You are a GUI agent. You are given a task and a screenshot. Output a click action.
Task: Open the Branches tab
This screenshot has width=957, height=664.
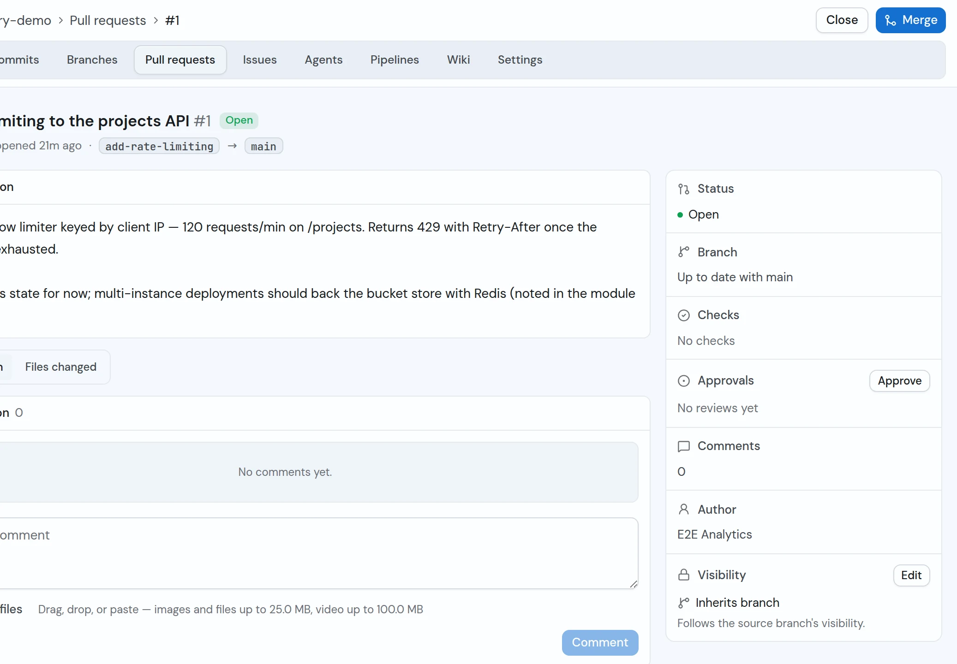coord(92,60)
